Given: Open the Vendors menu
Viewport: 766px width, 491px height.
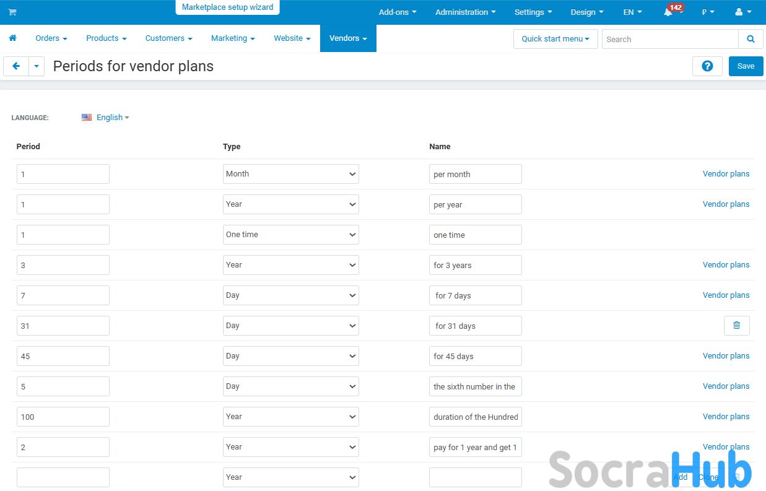Looking at the screenshot, I should pyautogui.click(x=348, y=38).
